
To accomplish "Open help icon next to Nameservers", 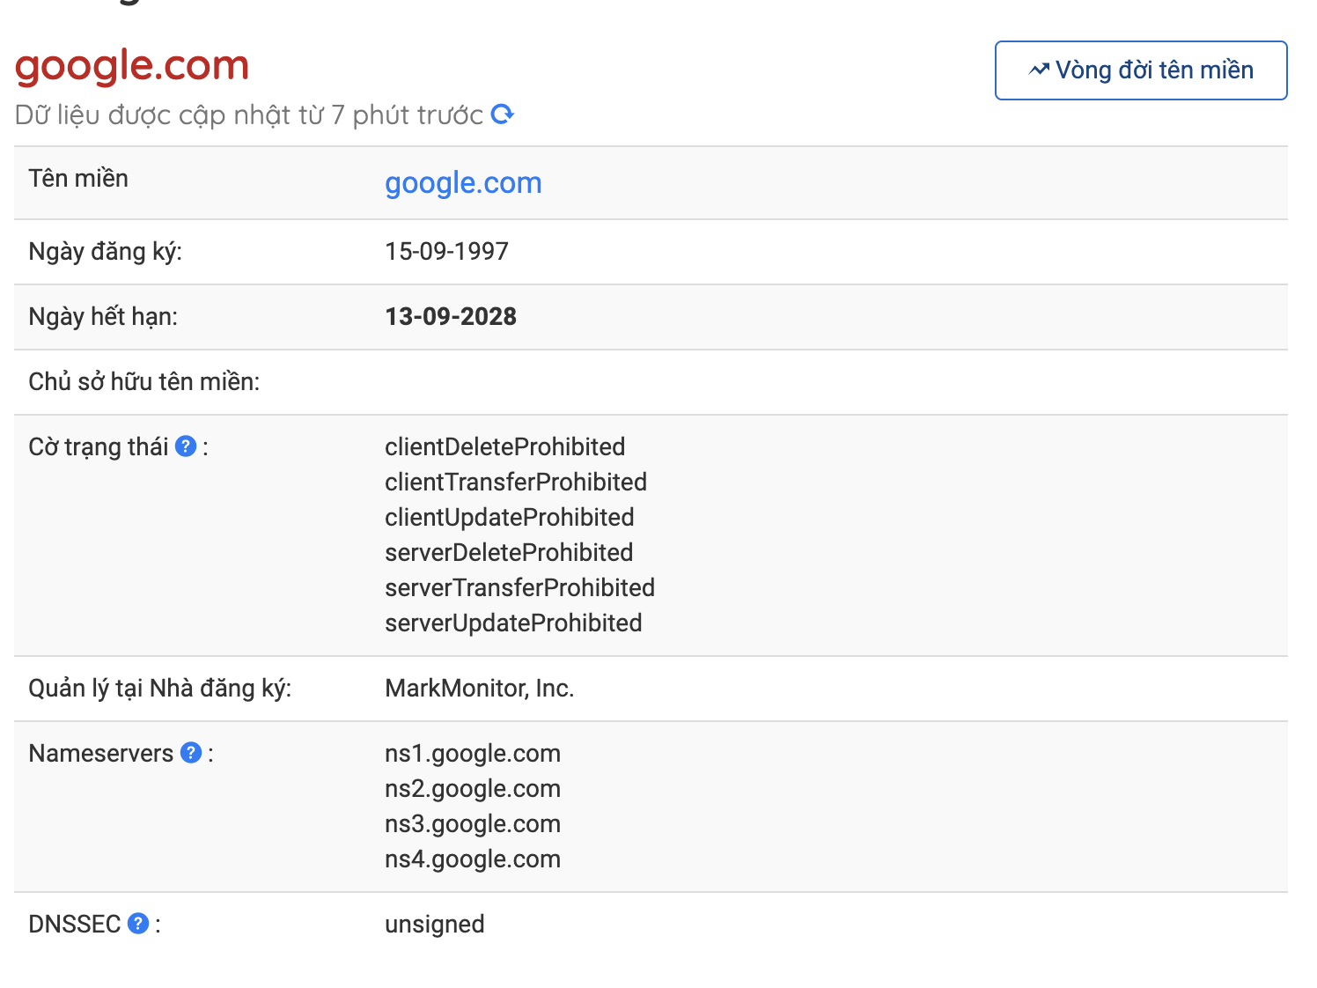I will [x=191, y=753].
